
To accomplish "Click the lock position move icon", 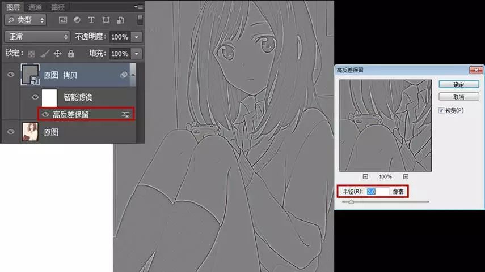I will (x=57, y=54).
